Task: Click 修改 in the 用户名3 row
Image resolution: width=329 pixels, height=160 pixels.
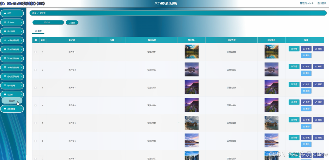Action: click(x=306, y=85)
